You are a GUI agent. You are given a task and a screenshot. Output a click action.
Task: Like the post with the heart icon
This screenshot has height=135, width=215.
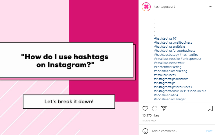(145, 109)
